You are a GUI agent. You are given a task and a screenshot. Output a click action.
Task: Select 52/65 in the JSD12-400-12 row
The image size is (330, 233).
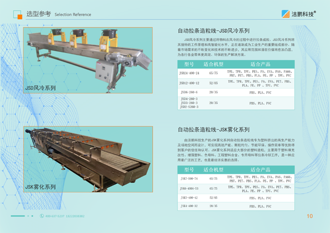213,83
